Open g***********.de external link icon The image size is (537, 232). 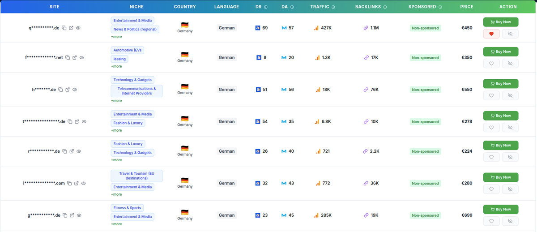click(72, 215)
